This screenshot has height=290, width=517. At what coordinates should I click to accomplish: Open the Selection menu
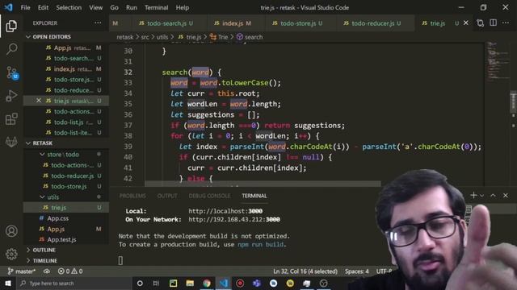(x=69, y=7)
